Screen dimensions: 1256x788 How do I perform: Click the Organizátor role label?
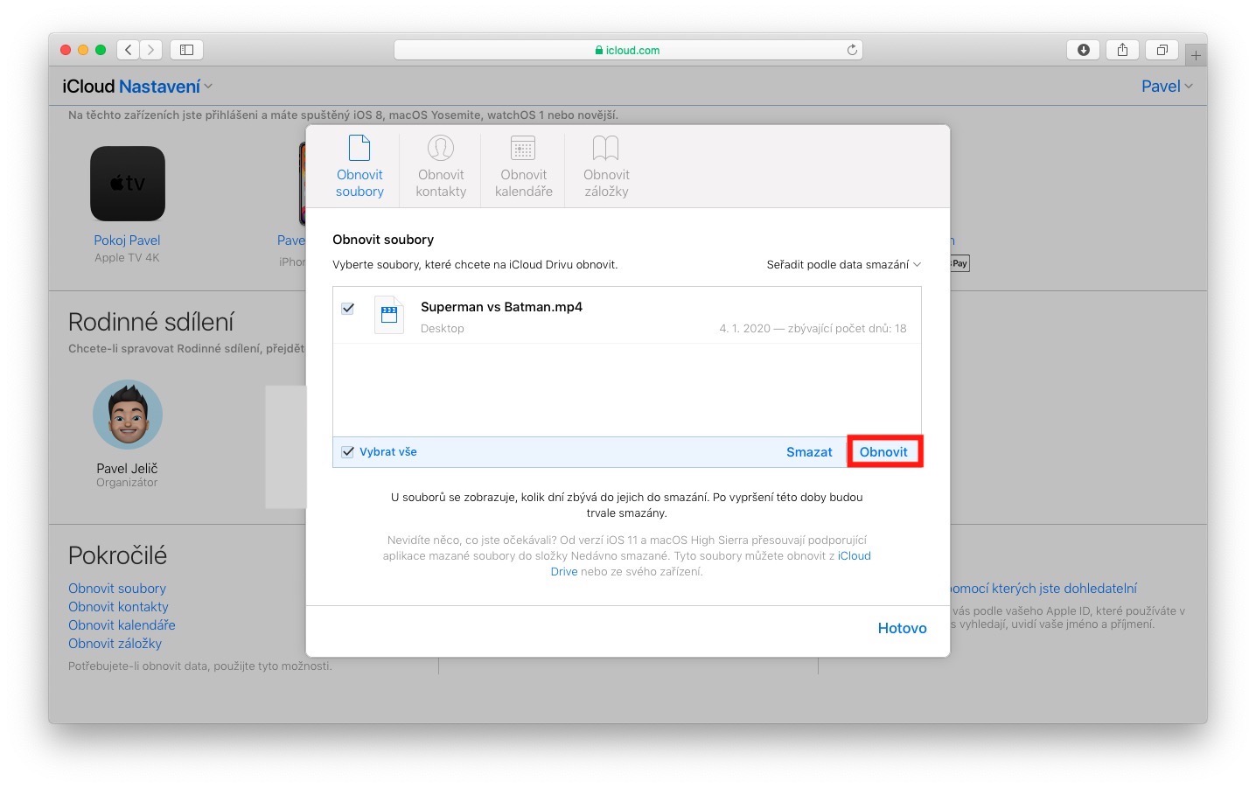click(127, 483)
